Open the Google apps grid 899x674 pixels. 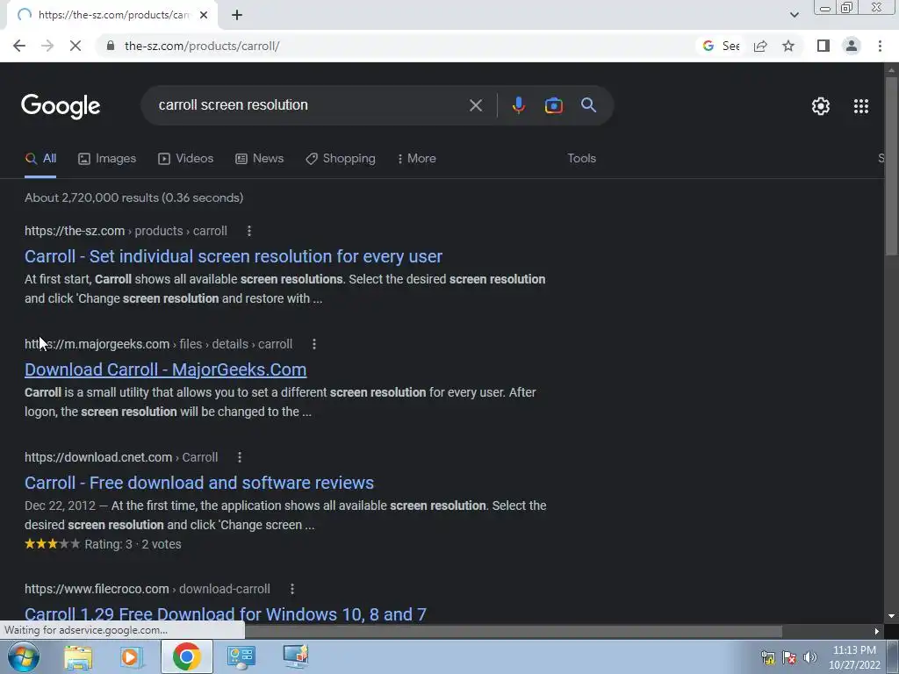(860, 106)
